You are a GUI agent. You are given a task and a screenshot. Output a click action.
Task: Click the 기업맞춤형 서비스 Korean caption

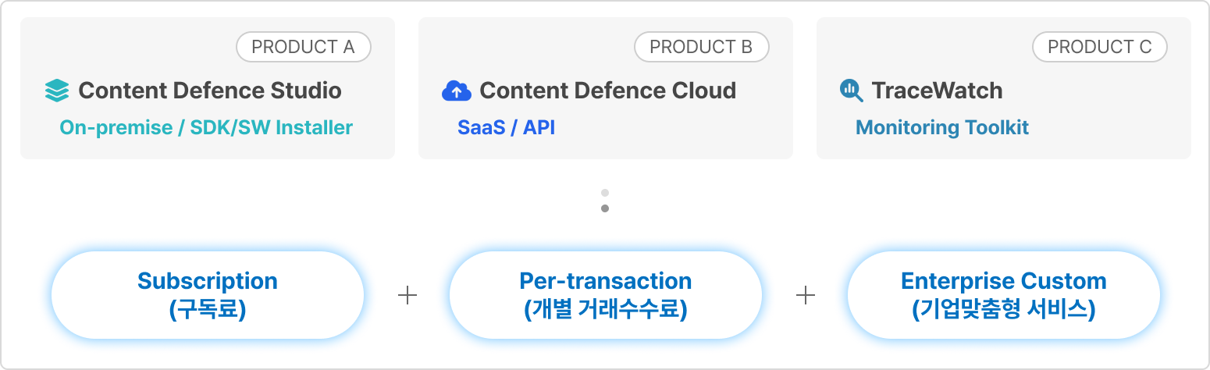tap(1003, 310)
